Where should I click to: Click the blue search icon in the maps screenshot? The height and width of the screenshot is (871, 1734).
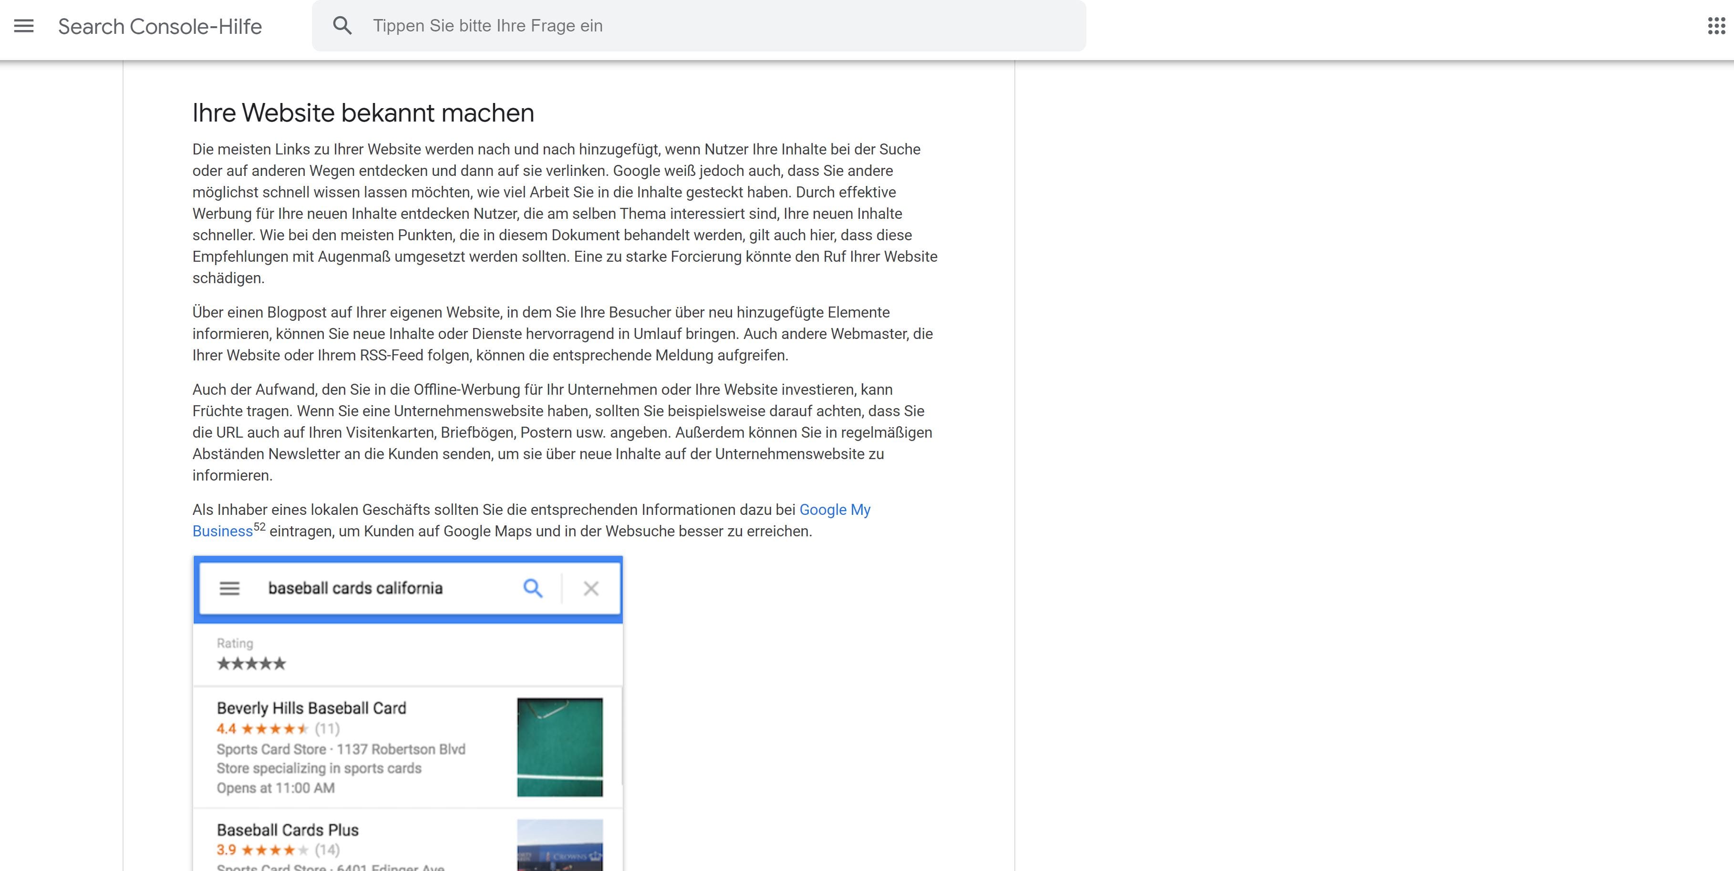point(533,588)
